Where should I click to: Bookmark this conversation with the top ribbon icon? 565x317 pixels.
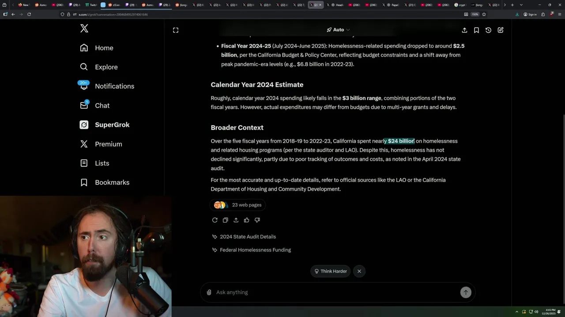coord(476,30)
